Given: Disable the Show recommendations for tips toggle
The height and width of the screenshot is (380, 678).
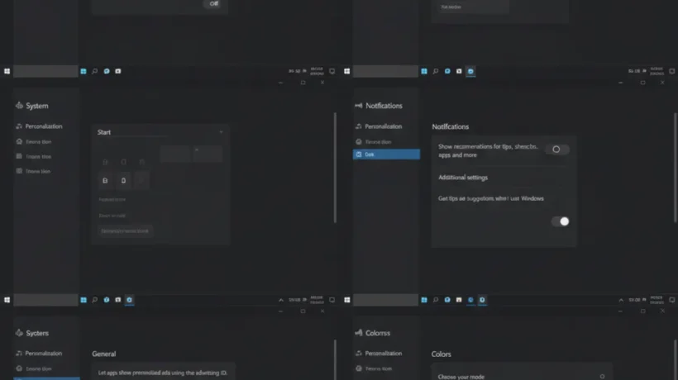Looking at the screenshot, I should pyautogui.click(x=557, y=150).
